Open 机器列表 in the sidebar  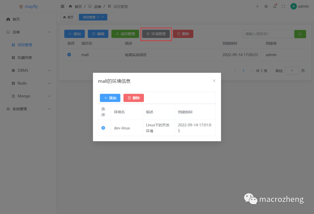[x=25, y=58]
